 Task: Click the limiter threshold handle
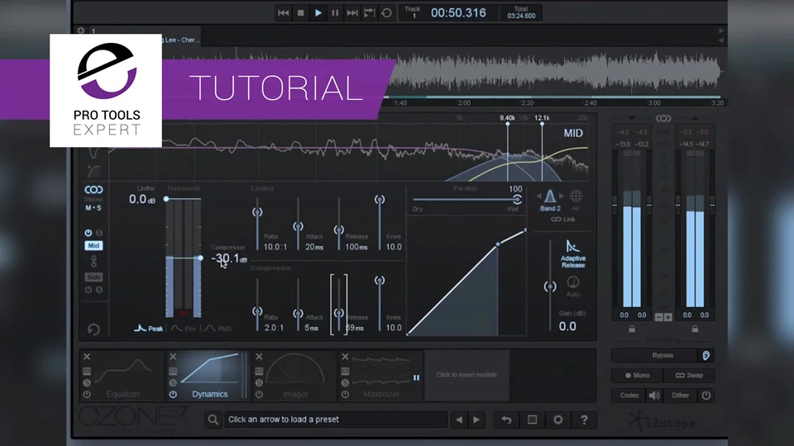click(166, 199)
